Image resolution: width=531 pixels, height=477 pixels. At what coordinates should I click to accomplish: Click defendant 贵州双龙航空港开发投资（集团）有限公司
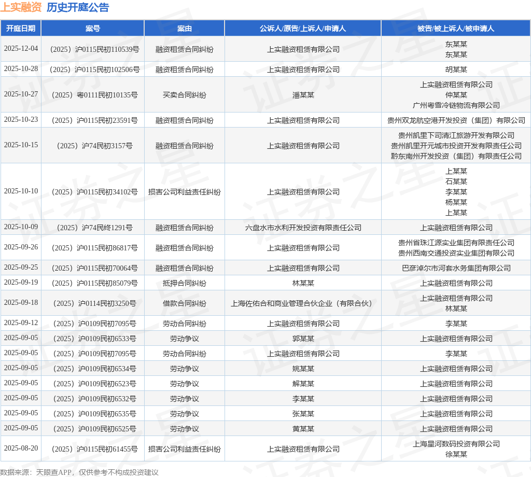[x=456, y=120]
